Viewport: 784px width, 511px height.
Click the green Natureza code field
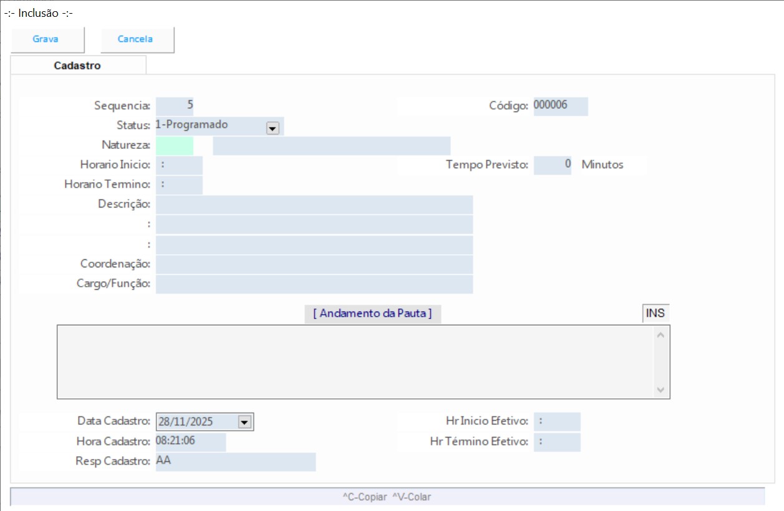(x=175, y=146)
